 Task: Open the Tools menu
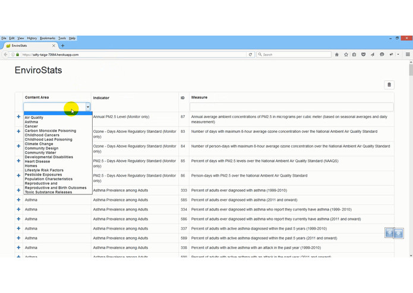(x=62, y=38)
